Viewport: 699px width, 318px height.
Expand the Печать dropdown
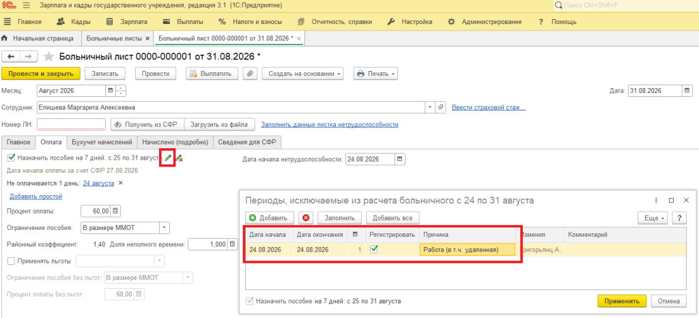(375, 74)
